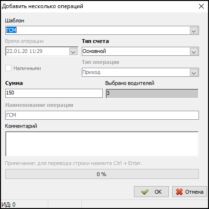Select the Основной value in Тип счета
The image size is (209, 209).
(x=94, y=51)
